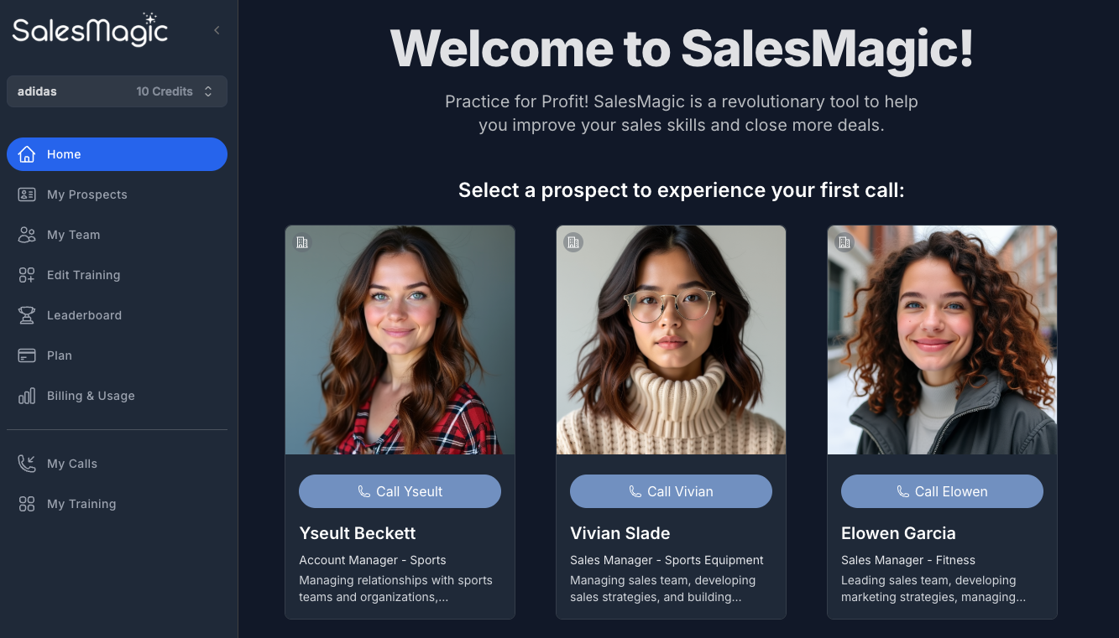Click the Billing & Usage bar chart icon
This screenshot has width=1119, height=638.
point(27,396)
